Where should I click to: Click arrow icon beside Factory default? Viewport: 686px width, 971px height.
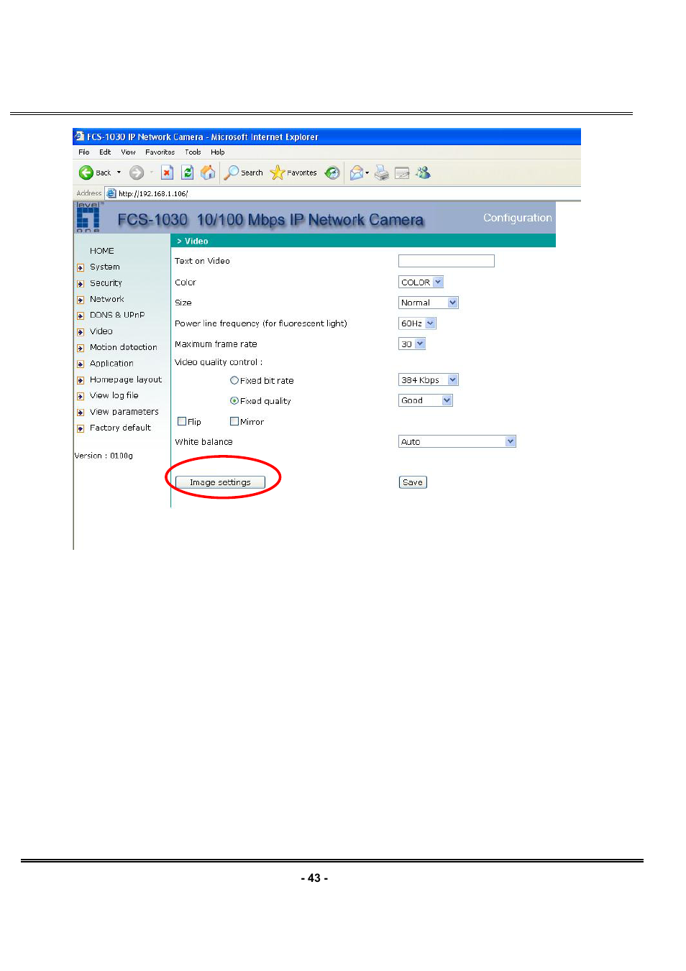(x=81, y=428)
